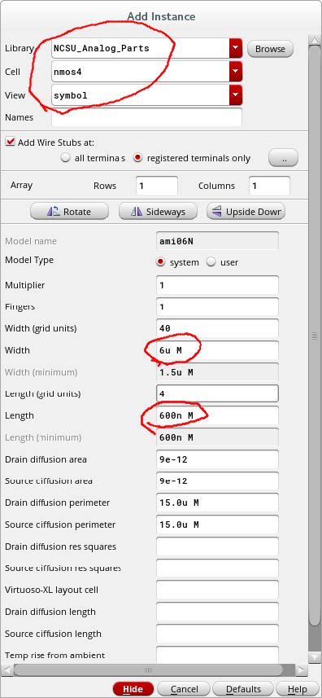Viewport: 322px width, 698px height.
Task: Click the Help button
Action: tap(297, 689)
